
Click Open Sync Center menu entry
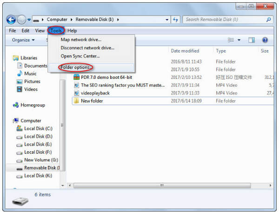click(80, 56)
